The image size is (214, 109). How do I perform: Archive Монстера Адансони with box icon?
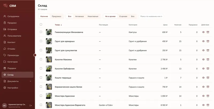pos(208,96)
